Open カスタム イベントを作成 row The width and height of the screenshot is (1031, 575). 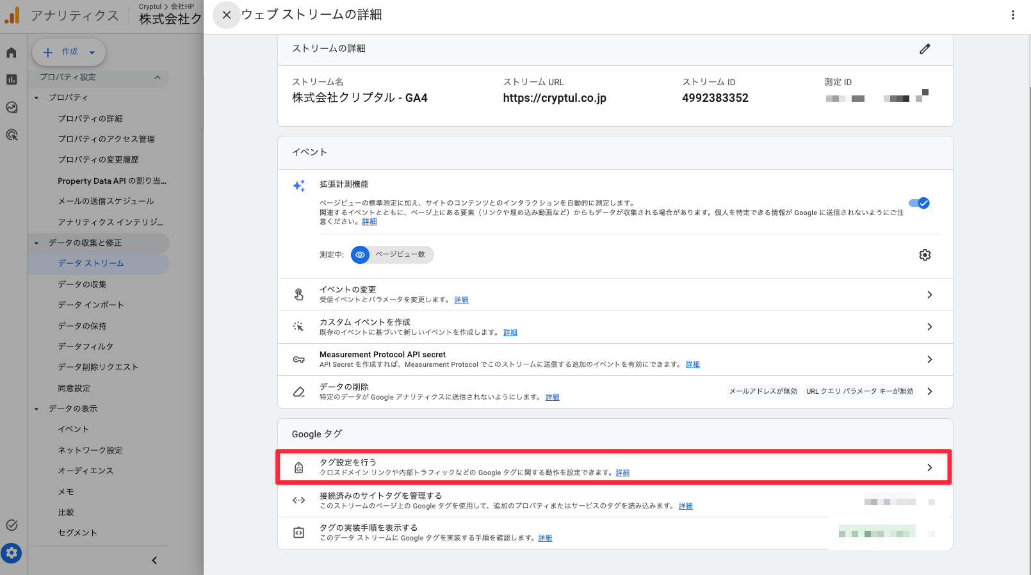coord(615,327)
